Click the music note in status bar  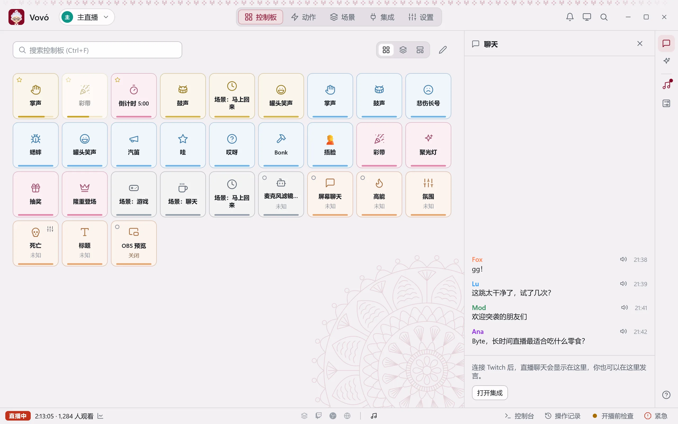pyautogui.click(x=374, y=416)
